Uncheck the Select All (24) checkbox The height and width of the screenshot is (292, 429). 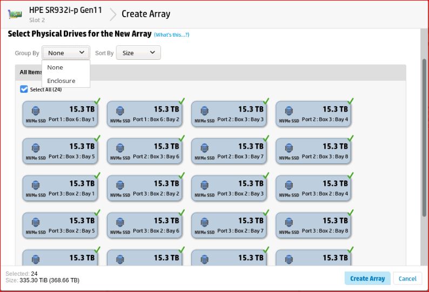(24, 89)
